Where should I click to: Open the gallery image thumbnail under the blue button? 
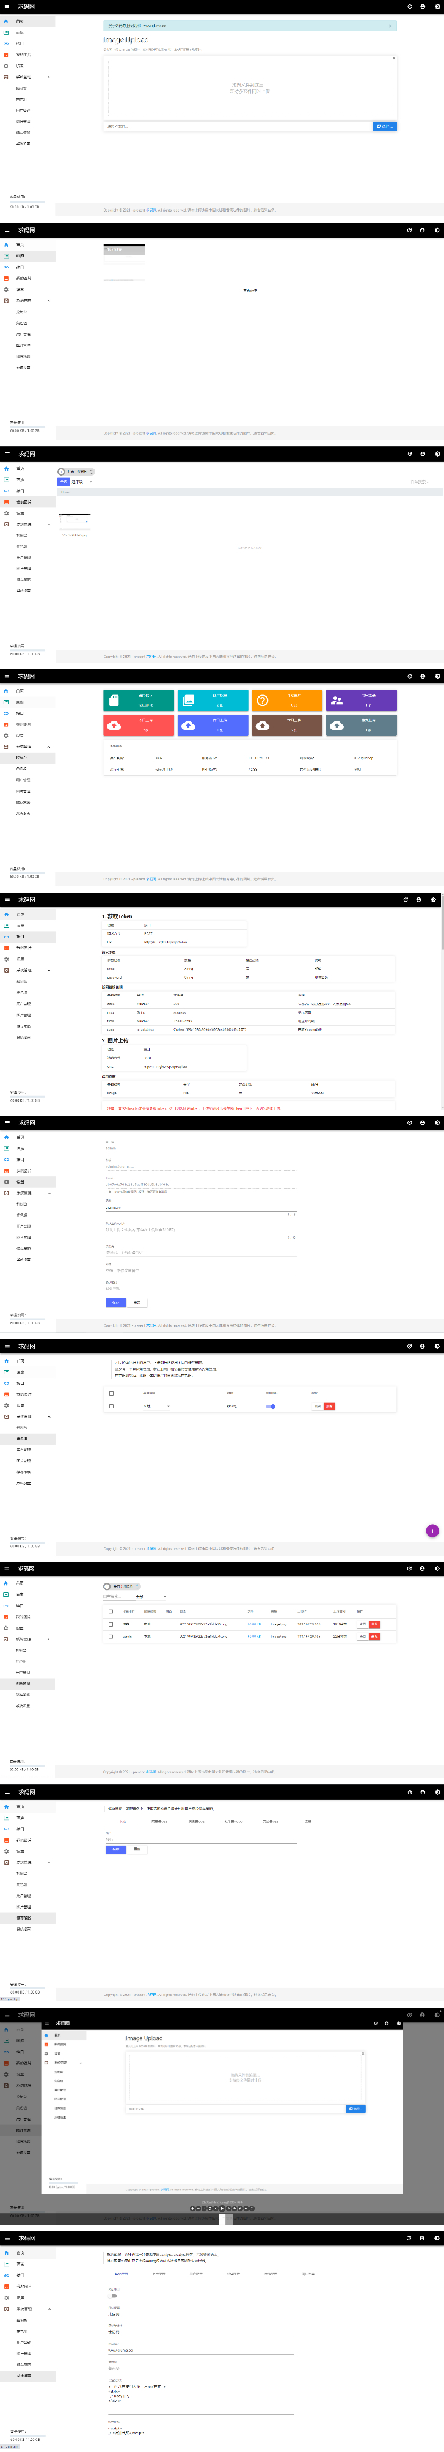(74, 521)
